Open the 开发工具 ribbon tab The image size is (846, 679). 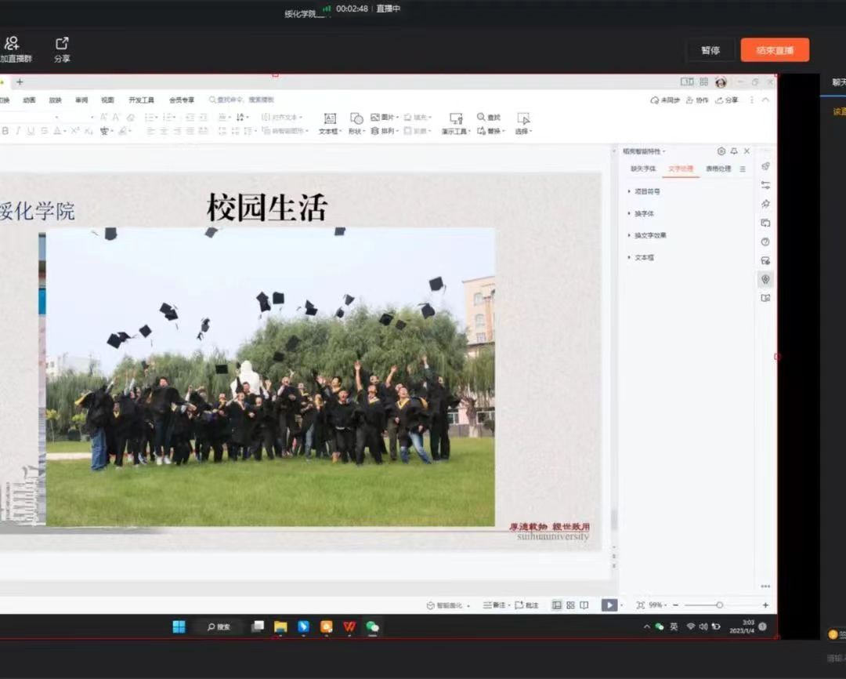[x=141, y=100]
